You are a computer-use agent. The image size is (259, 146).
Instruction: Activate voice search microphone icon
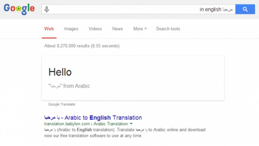pos(47,10)
